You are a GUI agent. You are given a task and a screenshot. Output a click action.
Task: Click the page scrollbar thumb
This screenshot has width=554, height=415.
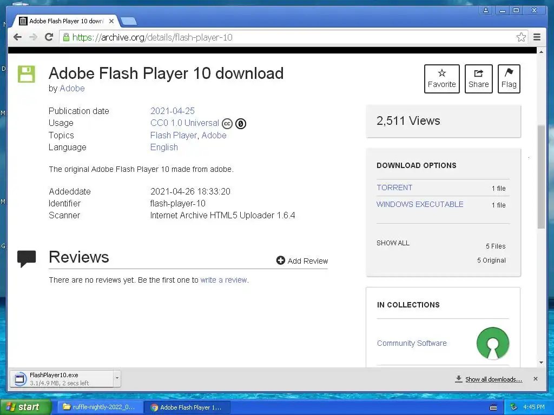pos(541,177)
